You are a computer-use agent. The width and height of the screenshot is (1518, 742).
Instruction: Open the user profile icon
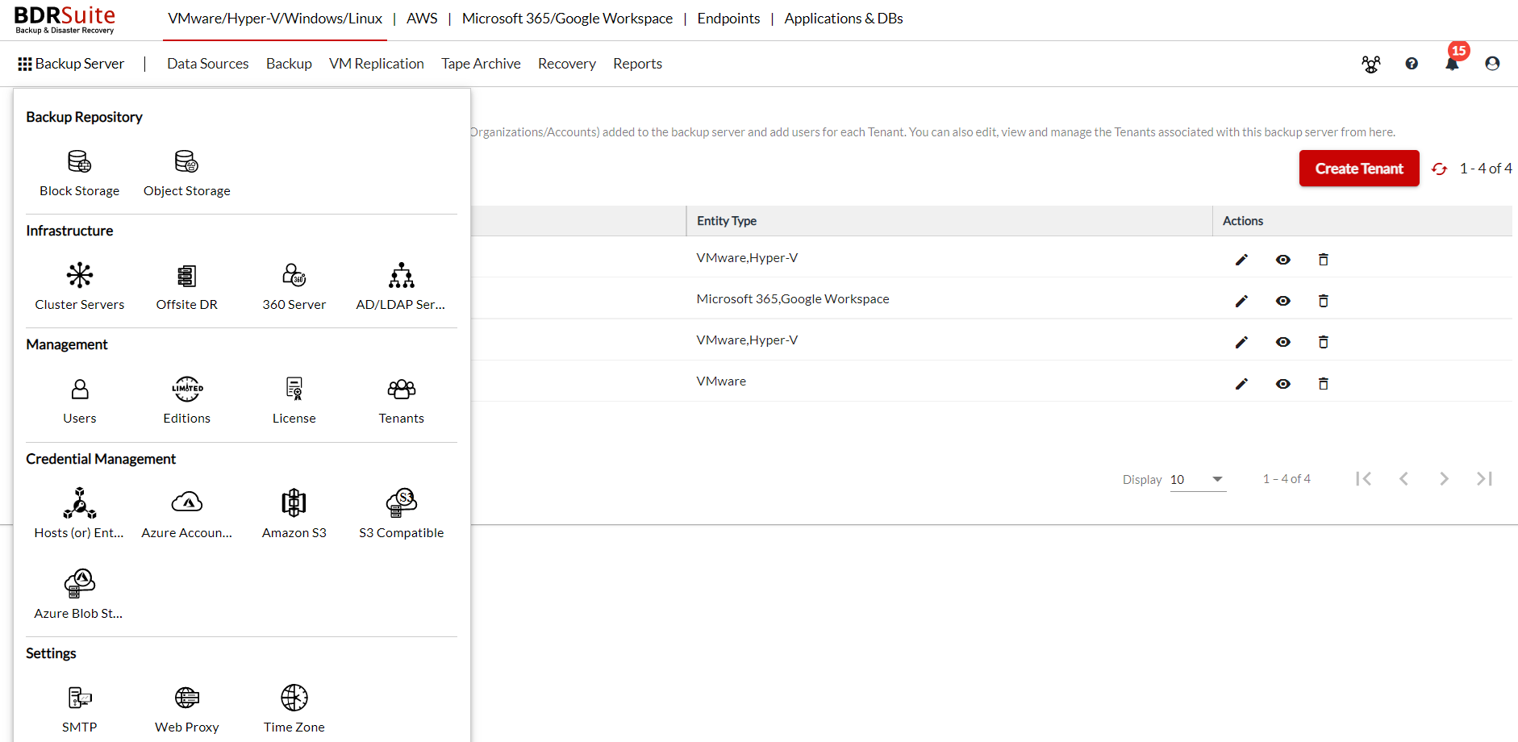point(1492,64)
